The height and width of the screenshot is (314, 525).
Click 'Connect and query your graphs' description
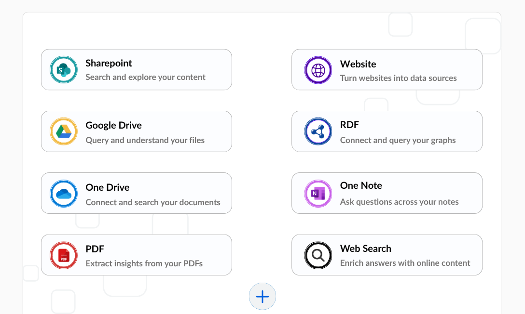(x=398, y=140)
